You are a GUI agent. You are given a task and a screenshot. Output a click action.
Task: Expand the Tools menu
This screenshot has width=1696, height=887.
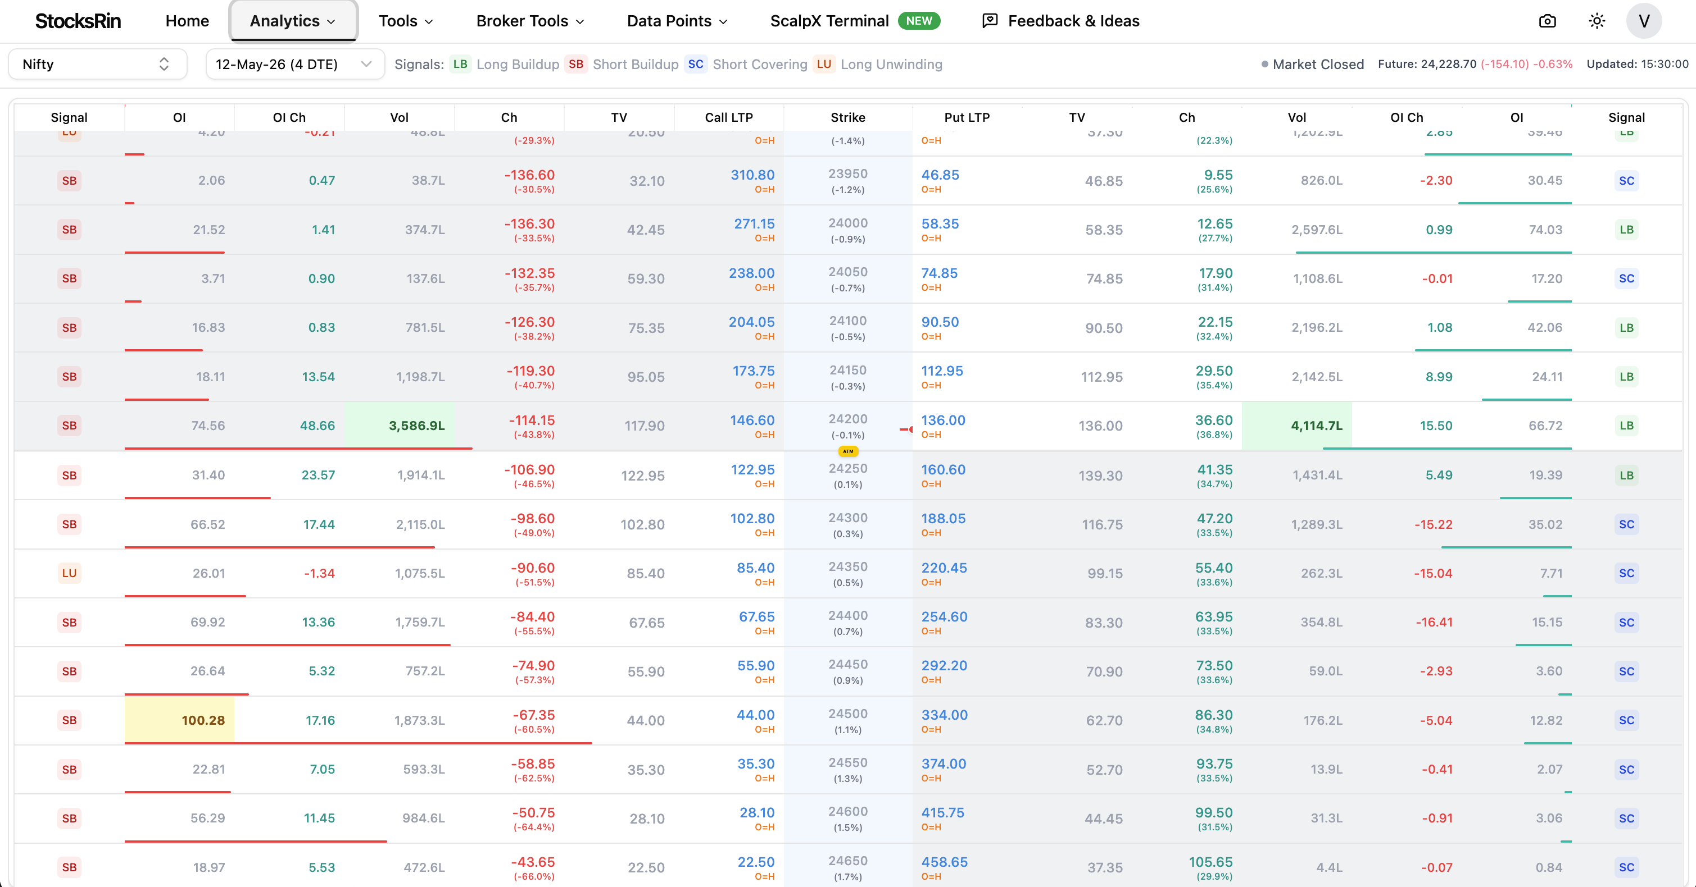pyautogui.click(x=406, y=21)
